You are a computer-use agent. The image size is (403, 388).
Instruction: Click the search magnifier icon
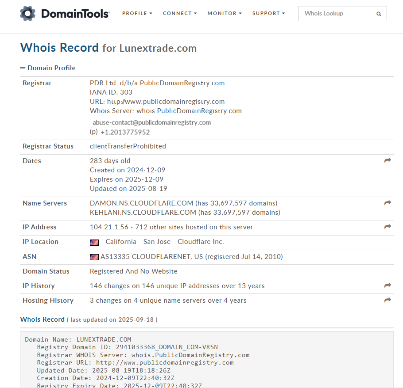pyautogui.click(x=379, y=14)
